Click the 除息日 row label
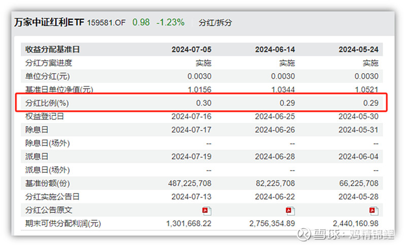 pyautogui.click(x=37, y=130)
